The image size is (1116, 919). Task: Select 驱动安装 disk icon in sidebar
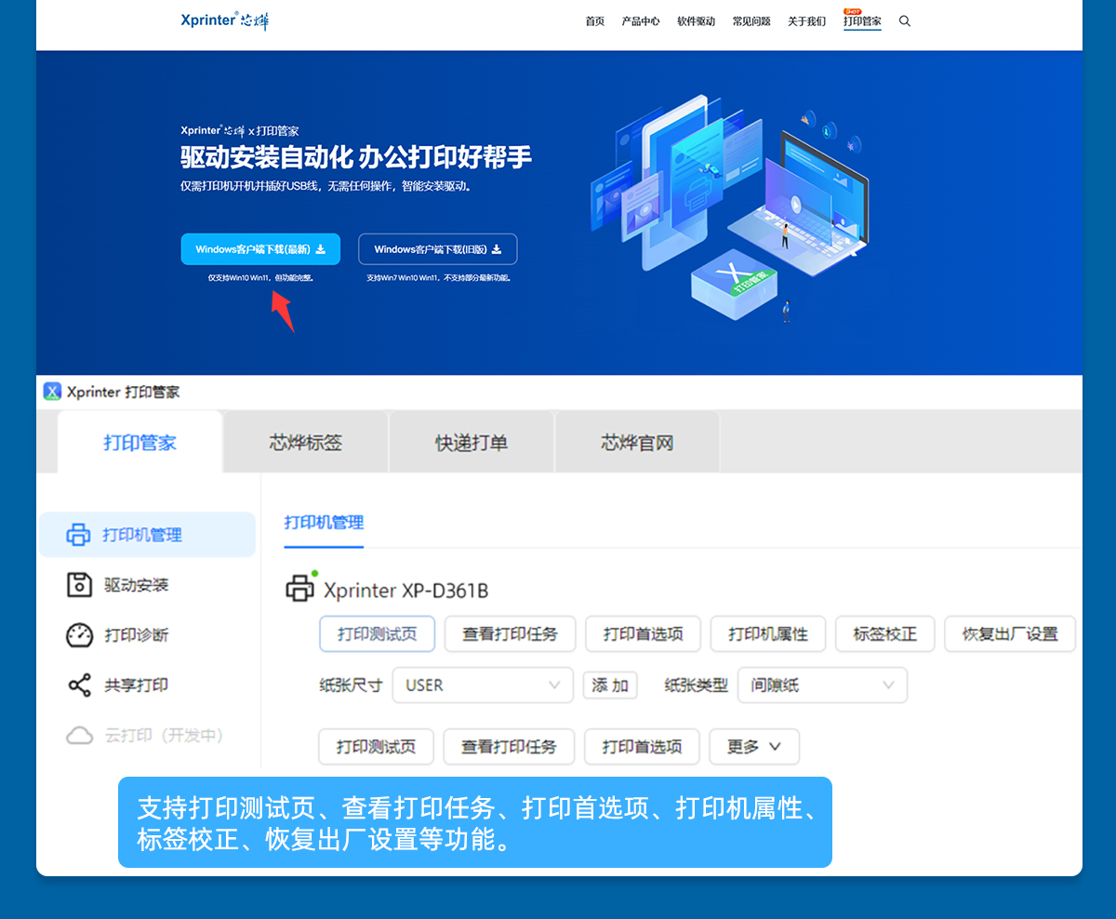[x=80, y=585]
